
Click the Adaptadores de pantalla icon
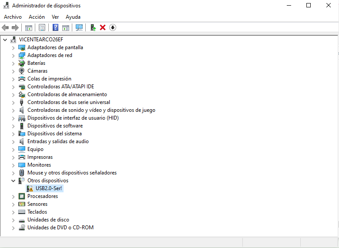[22, 47]
